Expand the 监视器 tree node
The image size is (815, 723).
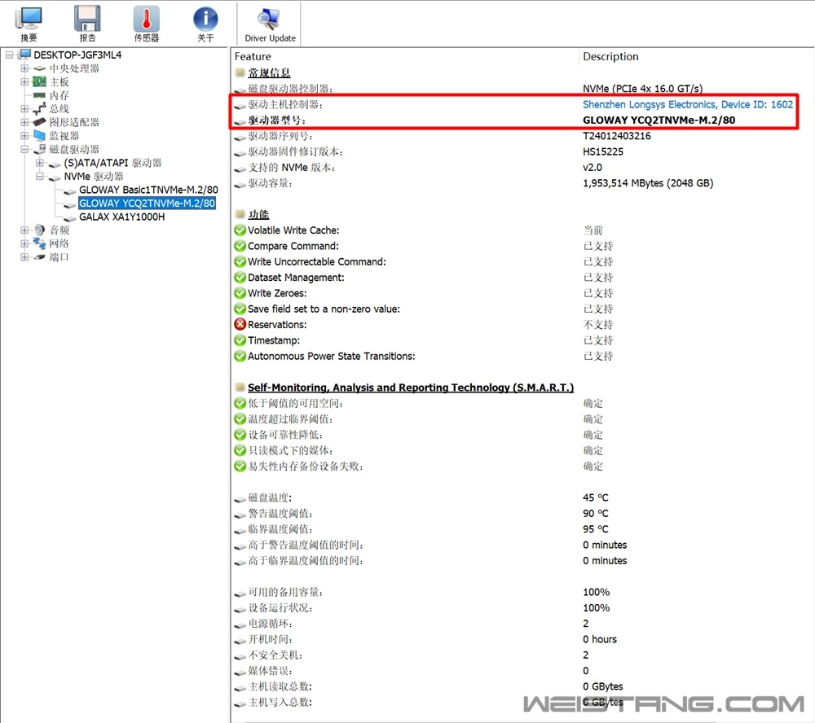pos(24,135)
